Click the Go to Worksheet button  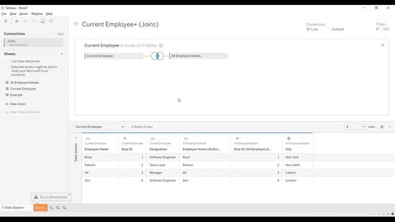pos(51,197)
